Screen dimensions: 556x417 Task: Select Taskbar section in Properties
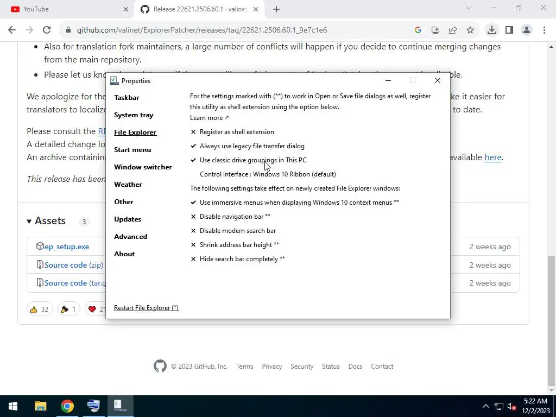coord(127,98)
